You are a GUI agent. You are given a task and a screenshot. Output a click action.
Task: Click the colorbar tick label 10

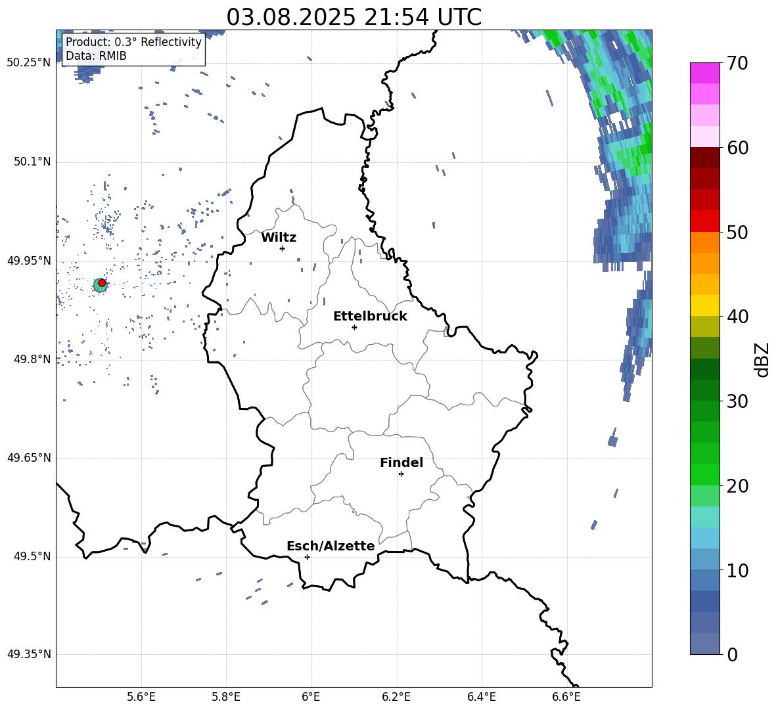737,570
